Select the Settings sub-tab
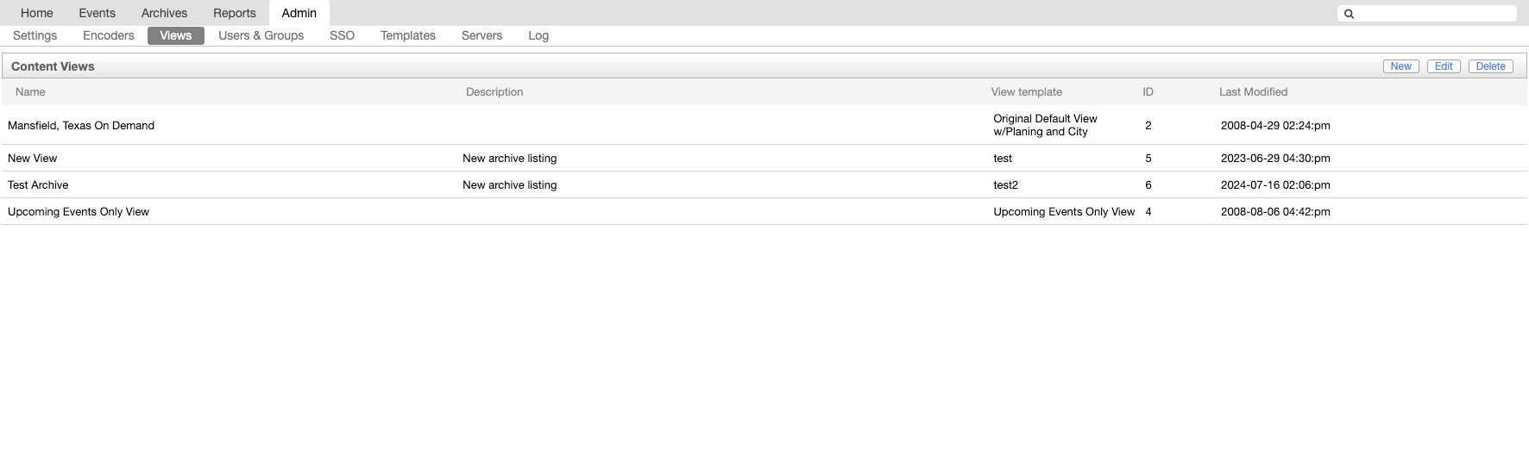This screenshot has width=1529, height=468. pos(35,35)
